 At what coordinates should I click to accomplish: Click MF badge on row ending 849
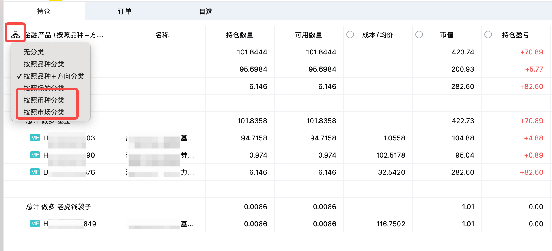point(35,224)
